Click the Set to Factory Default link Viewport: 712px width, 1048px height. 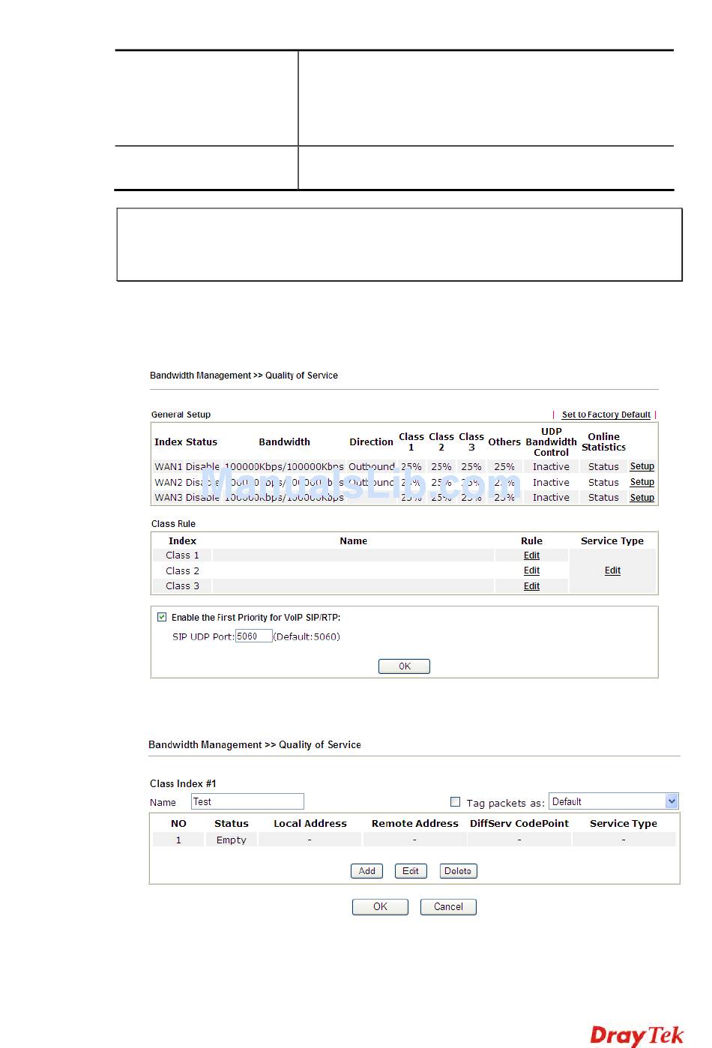point(606,415)
